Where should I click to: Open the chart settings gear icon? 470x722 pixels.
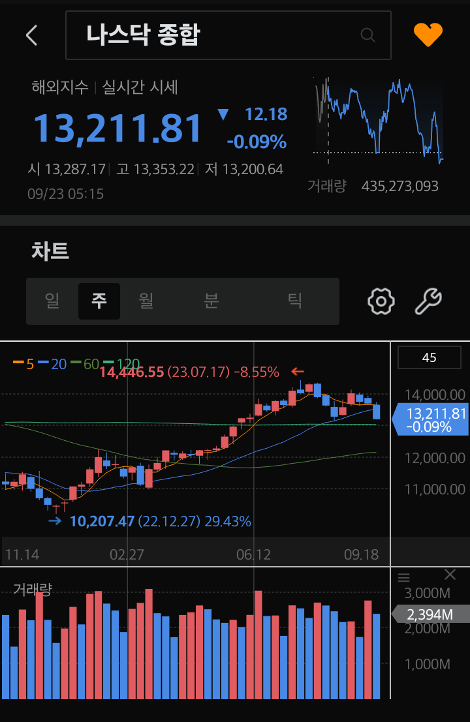tap(381, 301)
